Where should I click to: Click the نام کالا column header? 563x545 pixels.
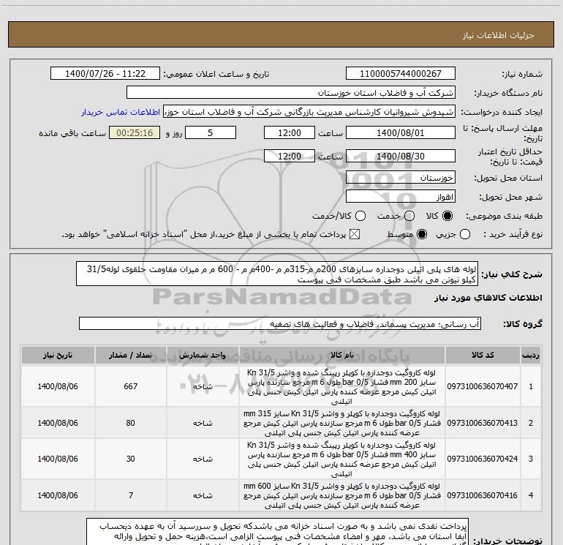point(342,355)
